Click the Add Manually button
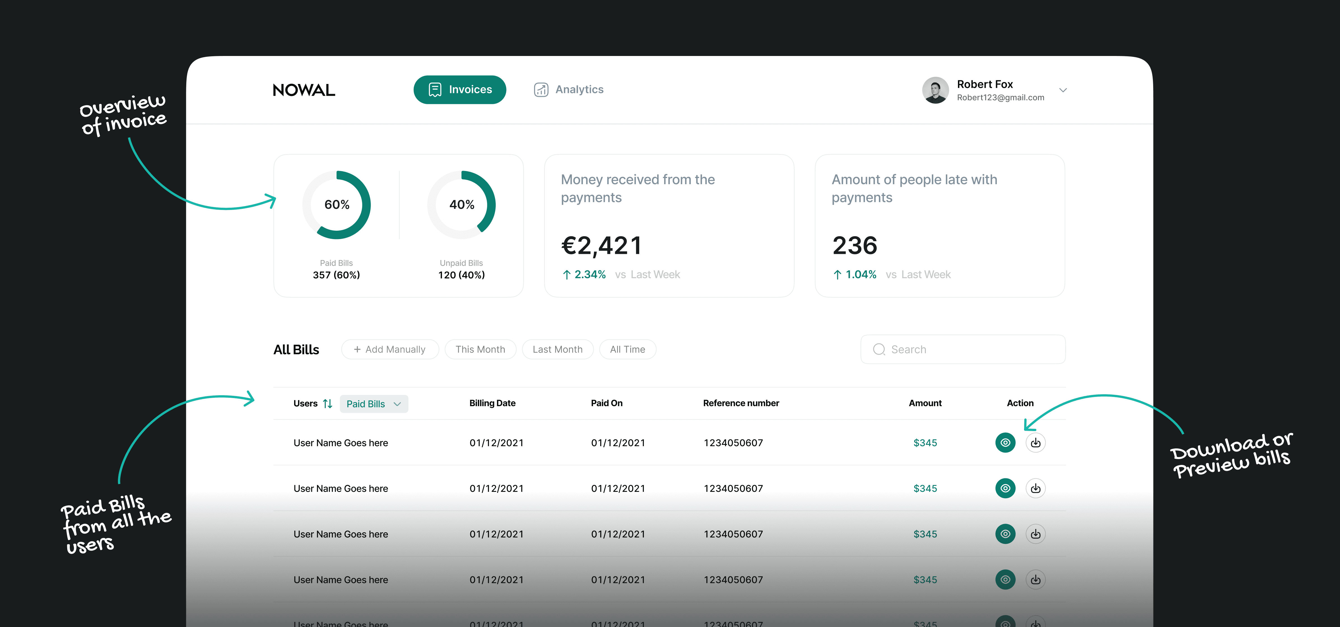Screen dimensions: 1340x627 [x=390, y=349]
